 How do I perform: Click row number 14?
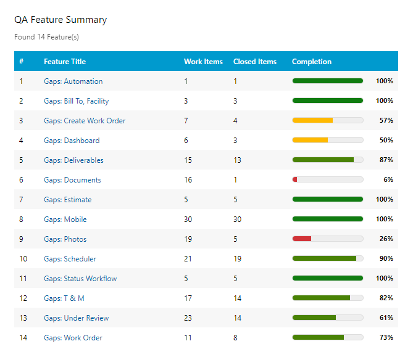(23, 338)
